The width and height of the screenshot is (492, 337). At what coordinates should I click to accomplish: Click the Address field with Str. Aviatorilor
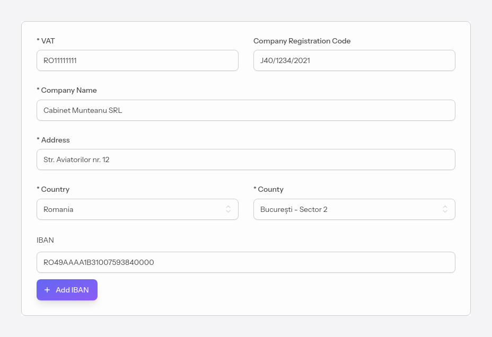(x=246, y=159)
